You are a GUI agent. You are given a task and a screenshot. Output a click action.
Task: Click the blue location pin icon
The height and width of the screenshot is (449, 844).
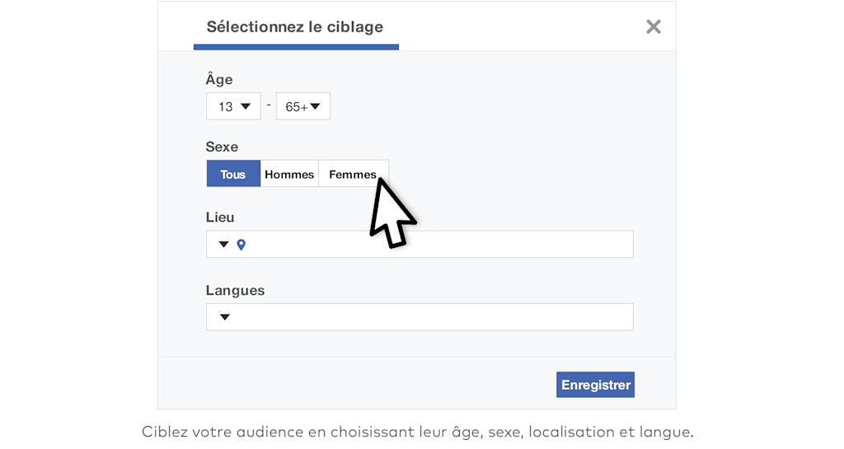(241, 245)
